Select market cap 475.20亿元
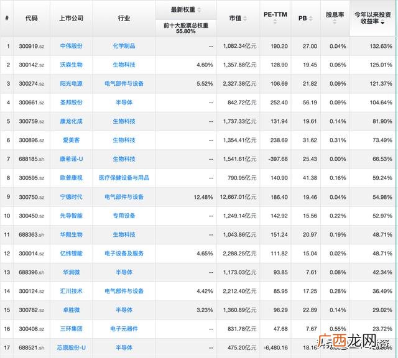Viewport: 398px width, 358px height. coord(242,347)
